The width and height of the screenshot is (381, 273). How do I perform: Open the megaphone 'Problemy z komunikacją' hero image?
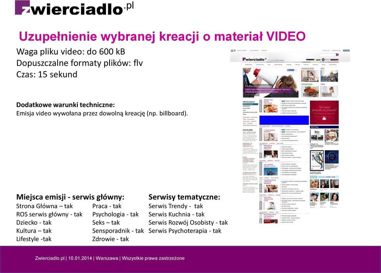coord(270,83)
